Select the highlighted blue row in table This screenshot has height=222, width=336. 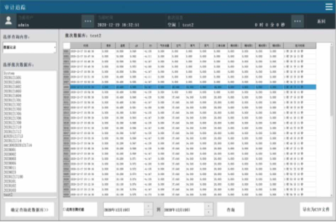pyautogui.click(x=190, y=87)
